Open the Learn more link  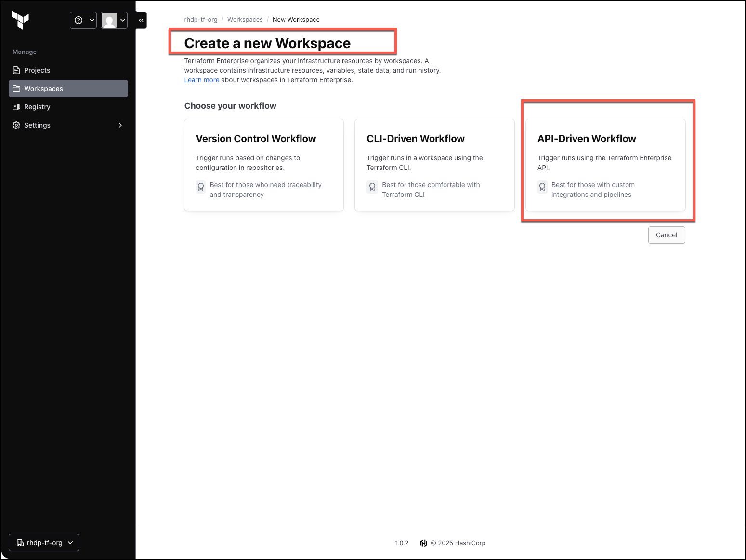(x=202, y=80)
